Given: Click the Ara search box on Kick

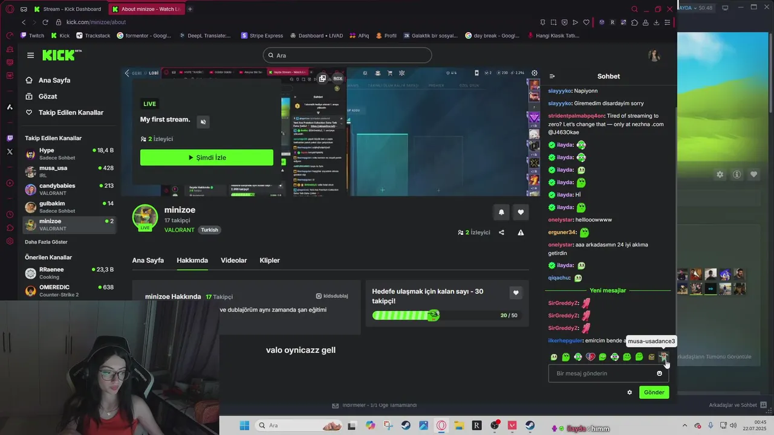Looking at the screenshot, I should pos(347,56).
